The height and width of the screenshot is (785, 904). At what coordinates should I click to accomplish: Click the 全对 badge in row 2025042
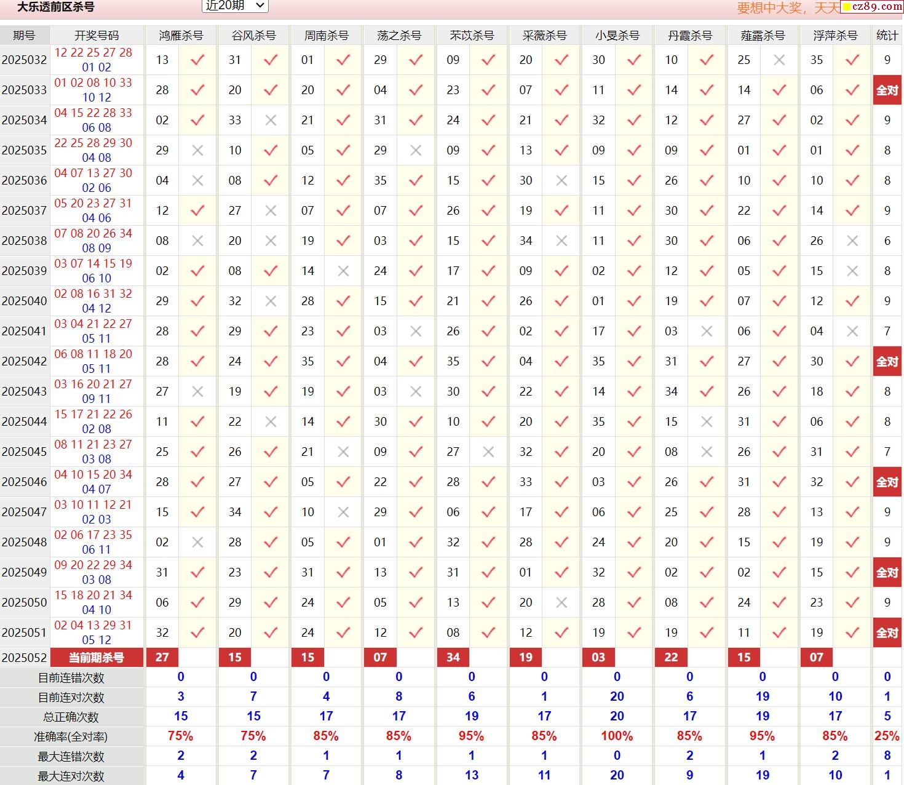point(887,362)
